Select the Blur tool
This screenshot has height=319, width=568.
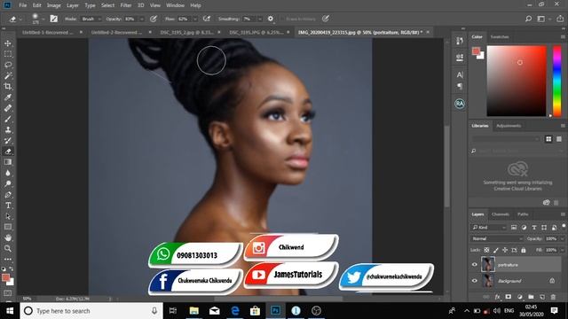(x=8, y=173)
